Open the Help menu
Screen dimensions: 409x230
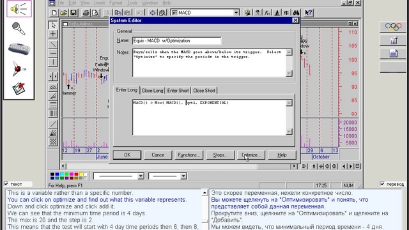167,3
